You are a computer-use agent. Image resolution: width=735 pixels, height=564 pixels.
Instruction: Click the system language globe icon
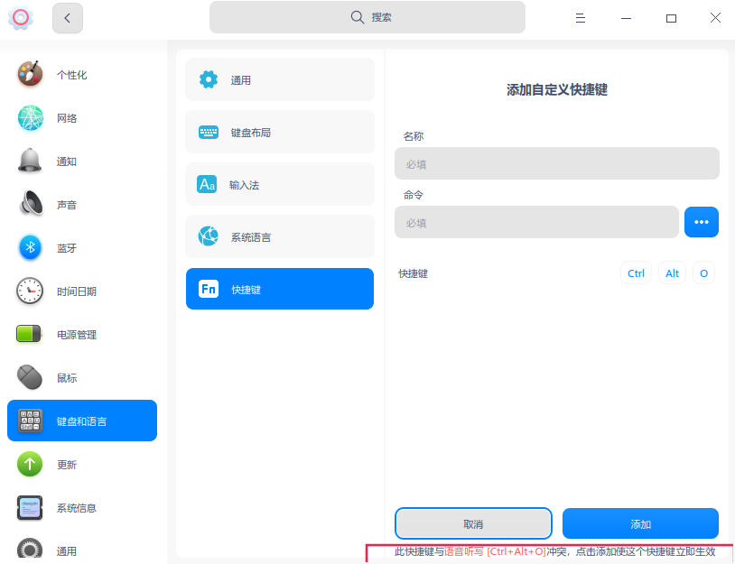point(208,236)
